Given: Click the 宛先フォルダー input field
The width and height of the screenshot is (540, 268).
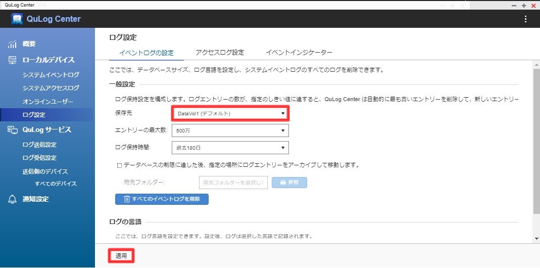Looking at the screenshot, I should 233,183.
